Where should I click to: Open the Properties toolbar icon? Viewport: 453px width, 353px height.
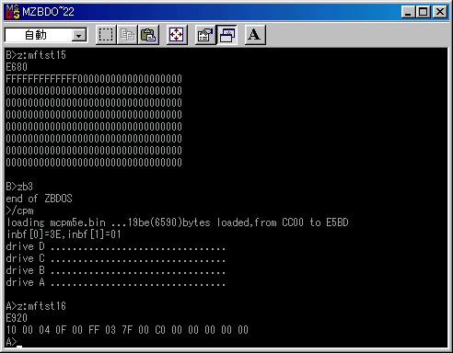(x=205, y=35)
